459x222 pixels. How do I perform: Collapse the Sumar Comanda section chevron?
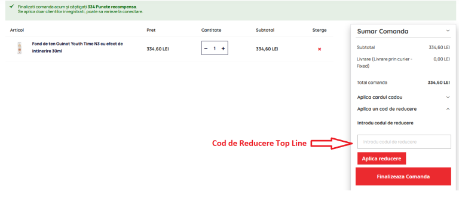point(448,31)
